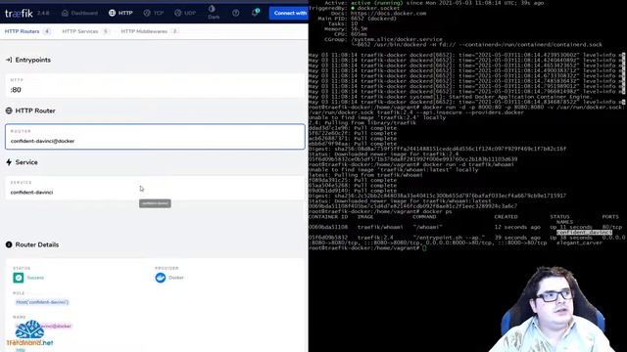The height and width of the screenshot is (352, 627).
Task: Select the confident-davinci@docker router card
Action: tap(155, 137)
